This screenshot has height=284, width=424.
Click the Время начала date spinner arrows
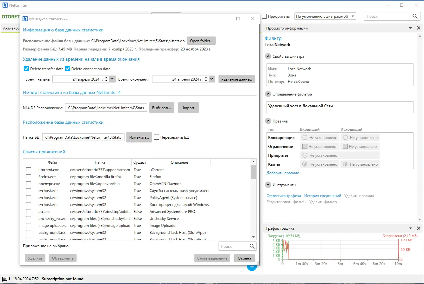(106, 79)
